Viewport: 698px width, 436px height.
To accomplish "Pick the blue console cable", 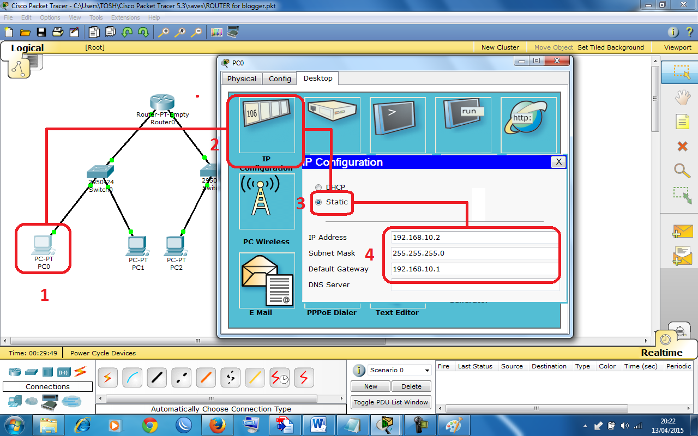I will 132,377.
